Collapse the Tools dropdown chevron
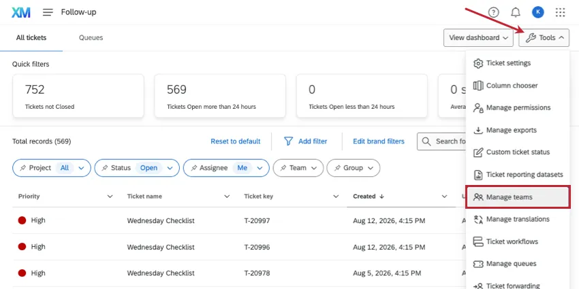This screenshot has width=579, height=289. coord(561,37)
